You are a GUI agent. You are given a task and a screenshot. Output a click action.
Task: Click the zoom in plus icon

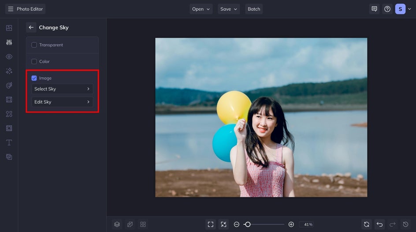coord(291,225)
